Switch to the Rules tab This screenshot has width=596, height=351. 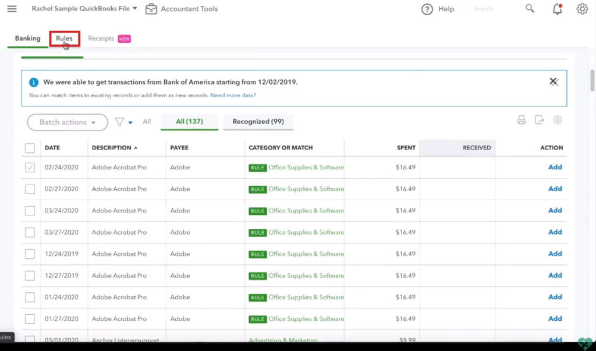pyautogui.click(x=64, y=38)
